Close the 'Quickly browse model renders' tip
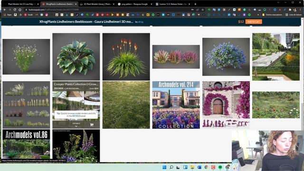The height and width of the screenshot is (171, 304). click(96, 112)
